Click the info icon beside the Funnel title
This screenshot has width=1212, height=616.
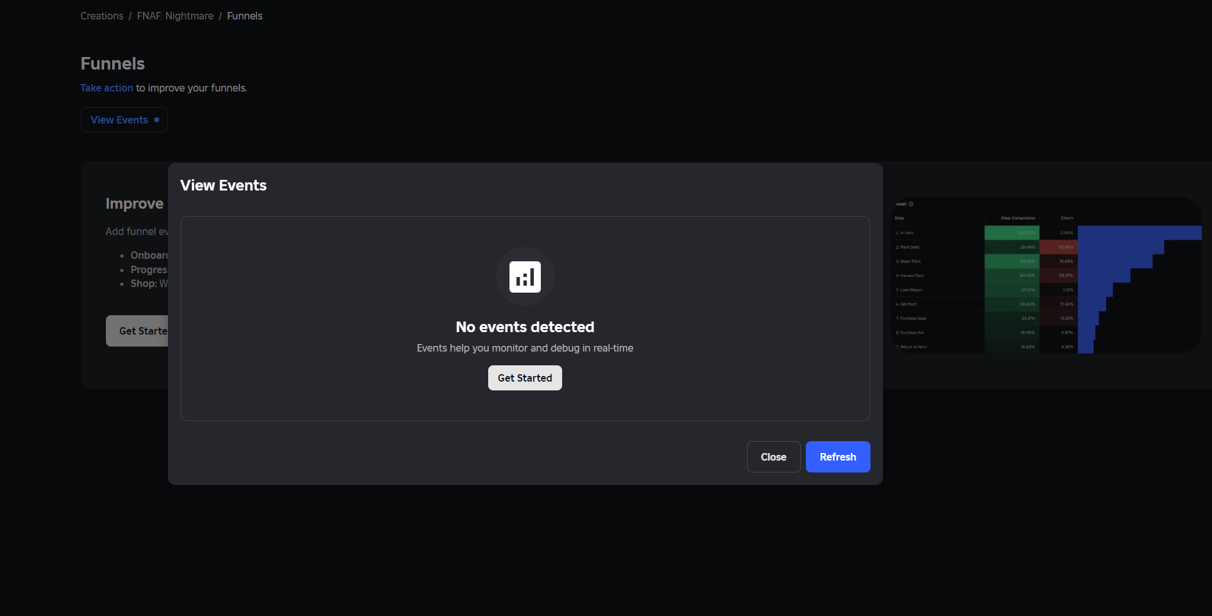click(910, 204)
